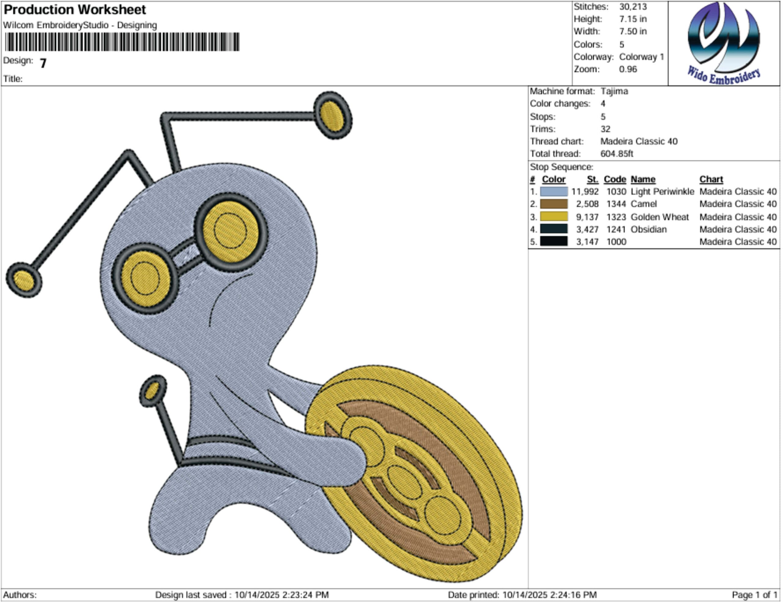Image resolution: width=783 pixels, height=605 pixels.
Task: Click the Stitches count 30,213
Action: coord(633,7)
